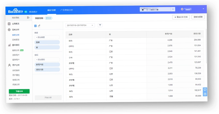
Task: Sort by the 省 column header
Action: [x=110, y=34]
